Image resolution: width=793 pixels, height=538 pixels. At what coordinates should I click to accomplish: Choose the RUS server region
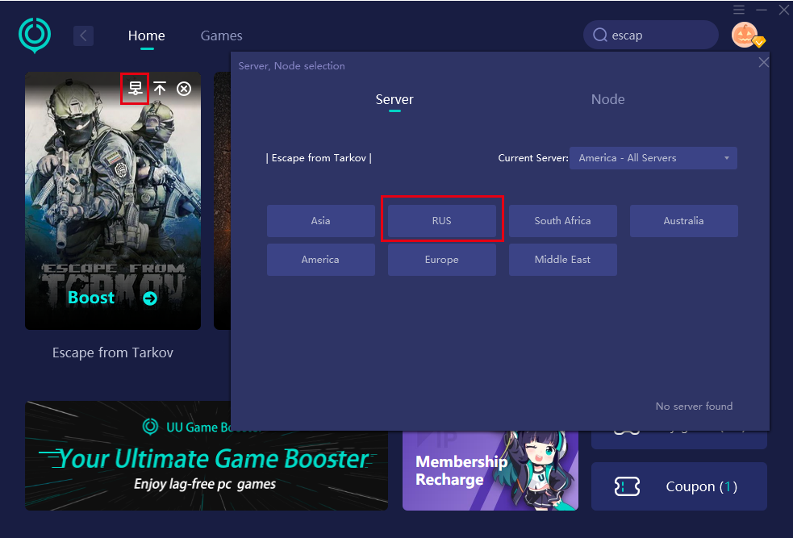coord(441,221)
